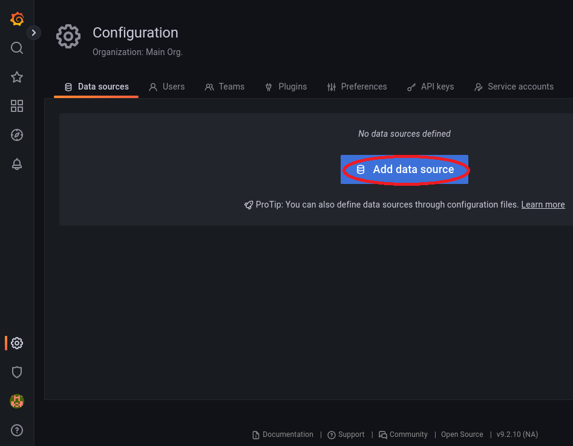Image resolution: width=573 pixels, height=446 pixels.
Task: Open the Service accounts tab
Action: 513,87
